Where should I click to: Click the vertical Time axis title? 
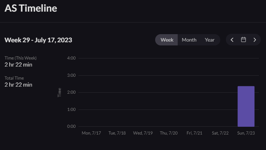(x=59, y=92)
